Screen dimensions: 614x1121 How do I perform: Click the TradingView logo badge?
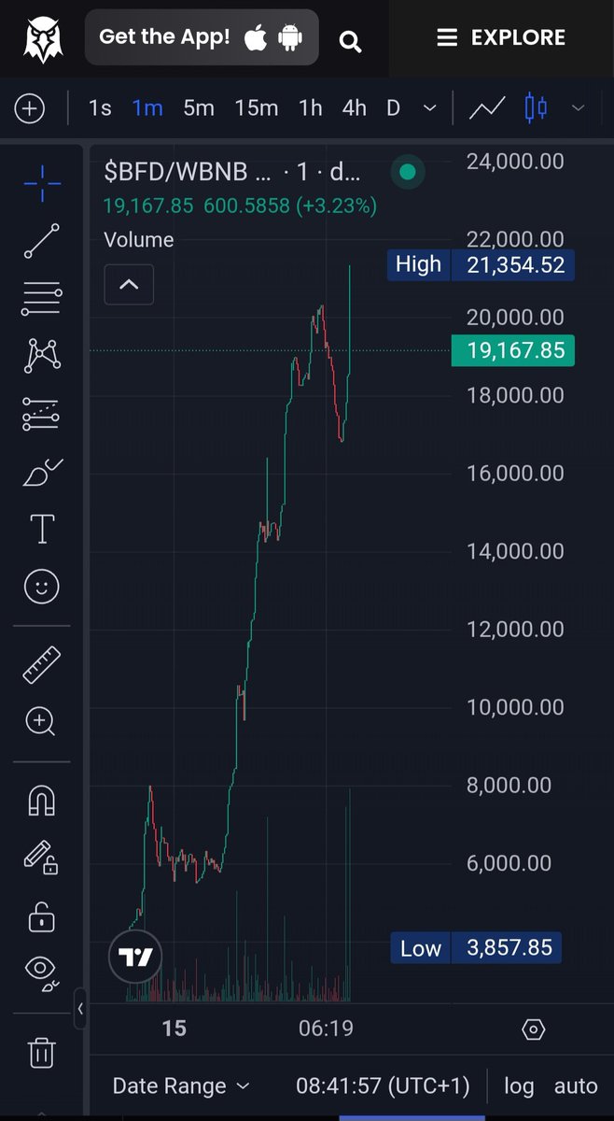(x=135, y=957)
